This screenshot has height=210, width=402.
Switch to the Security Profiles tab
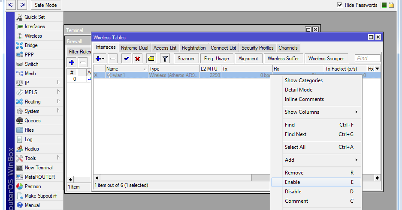point(257,48)
